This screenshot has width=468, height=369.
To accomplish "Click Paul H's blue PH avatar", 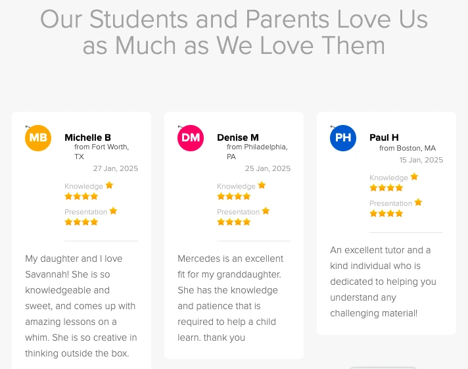I will tap(343, 138).
